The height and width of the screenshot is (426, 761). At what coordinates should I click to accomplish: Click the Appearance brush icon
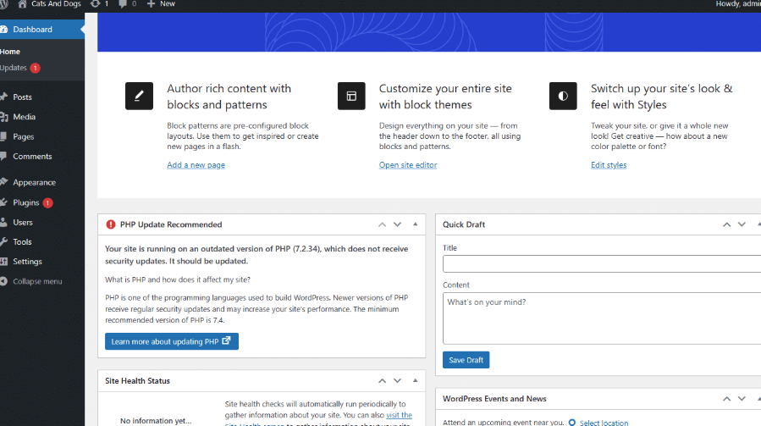coord(4,182)
